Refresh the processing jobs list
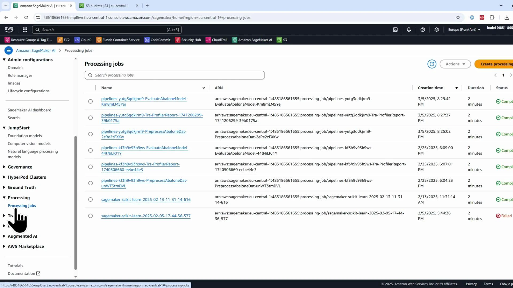 tap(432, 64)
